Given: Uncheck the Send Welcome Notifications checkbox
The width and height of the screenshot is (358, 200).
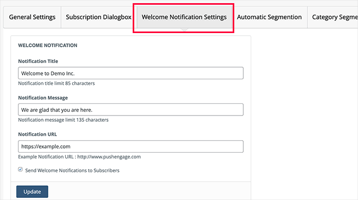Looking at the screenshot, I should tap(21, 170).
